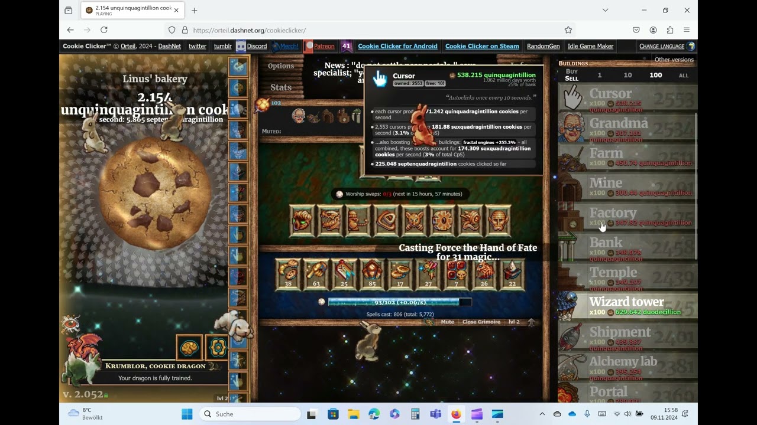Viewport: 757px width, 425px height.
Task: Bookmark this page with the star
Action: (x=568, y=30)
